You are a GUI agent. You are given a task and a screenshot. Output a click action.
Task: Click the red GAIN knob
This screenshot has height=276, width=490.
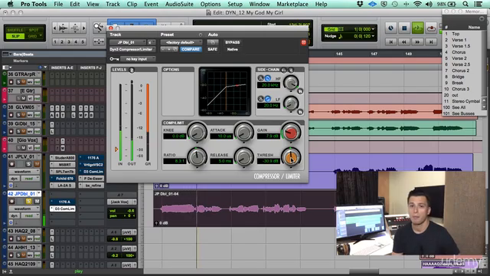[x=291, y=133]
